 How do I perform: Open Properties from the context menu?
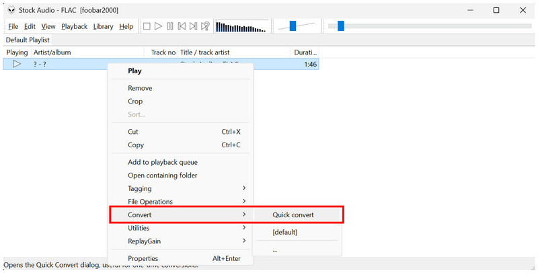pyautogui.click(x=180, y=258)
